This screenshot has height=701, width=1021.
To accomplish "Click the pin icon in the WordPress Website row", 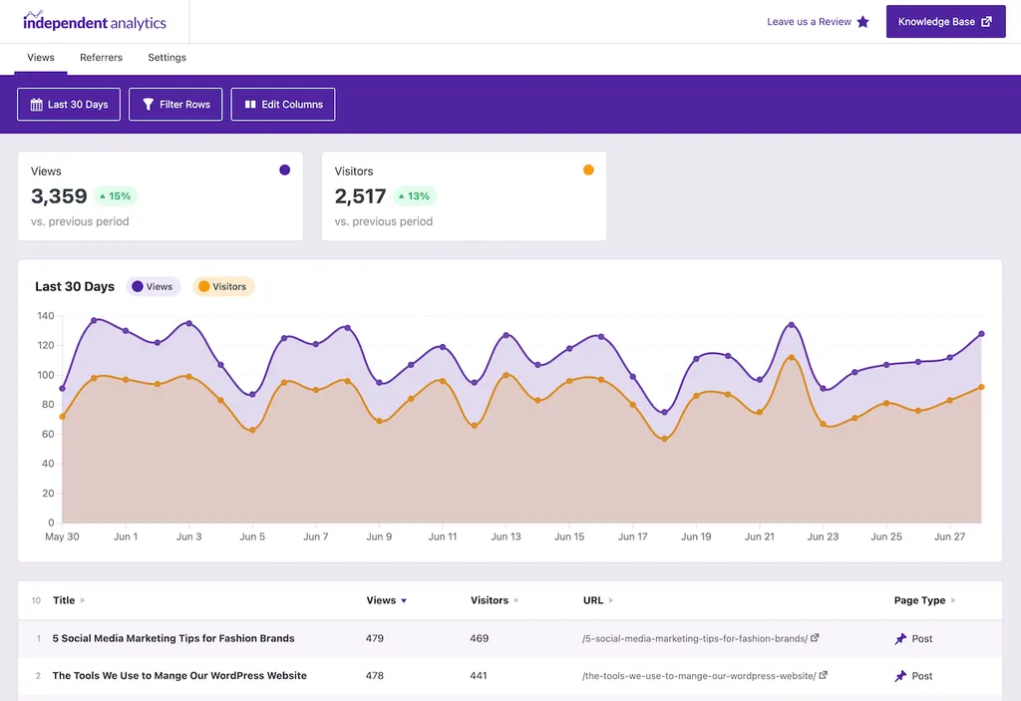I will tap(900, 676).
